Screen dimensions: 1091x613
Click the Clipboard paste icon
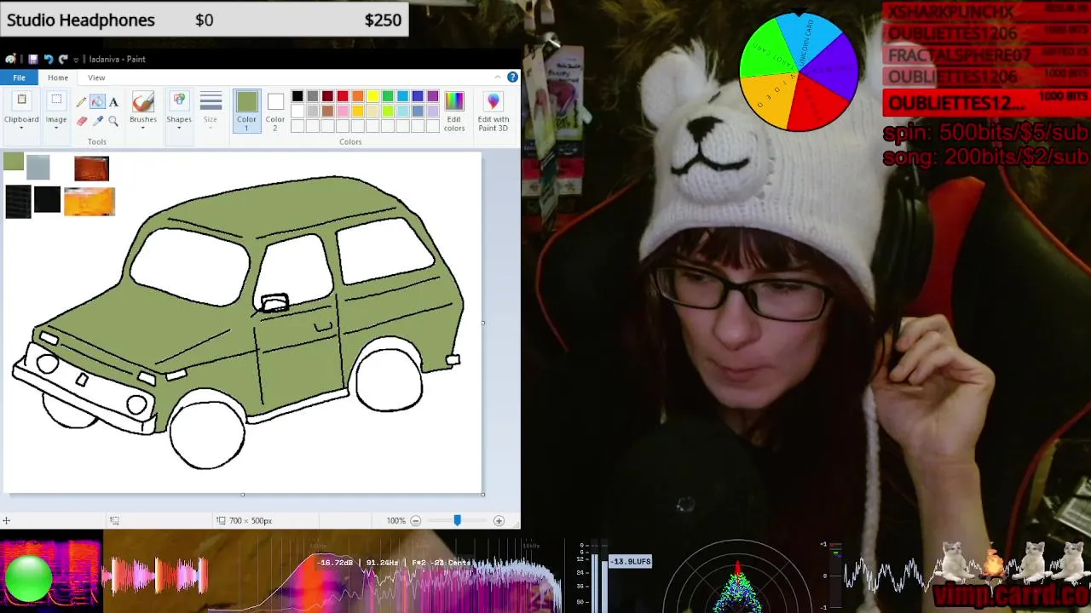(x=21, y=100)
